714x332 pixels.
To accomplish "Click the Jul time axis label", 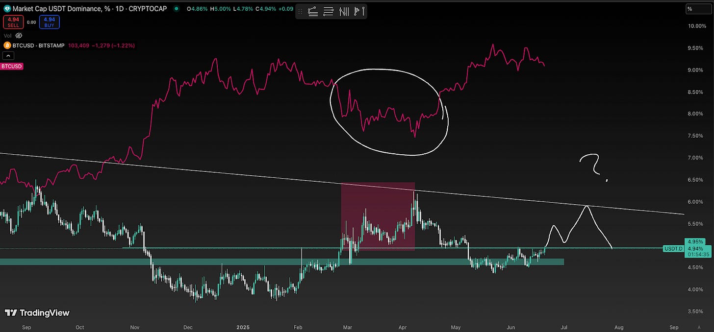I will point(563,327).
